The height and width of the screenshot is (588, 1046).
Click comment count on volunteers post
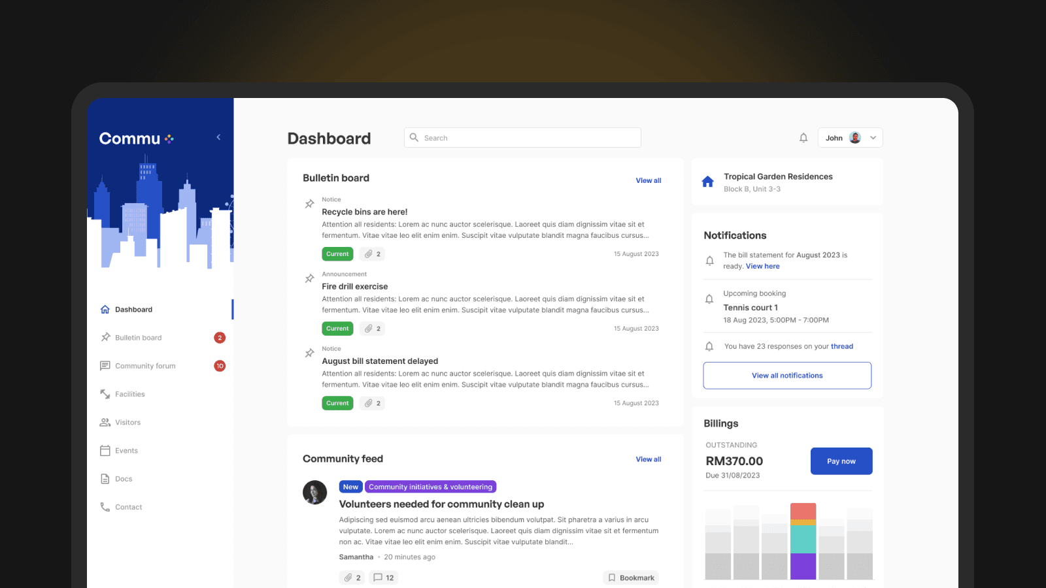tap(384, 578)
